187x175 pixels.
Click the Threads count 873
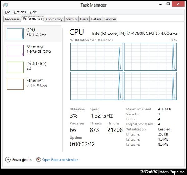tap(94, 130)
